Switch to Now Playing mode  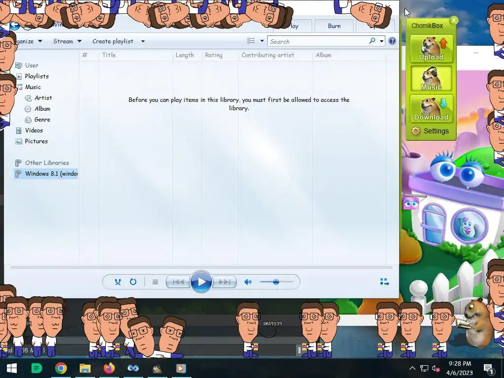pyautogui.click(x=384, y=282)
